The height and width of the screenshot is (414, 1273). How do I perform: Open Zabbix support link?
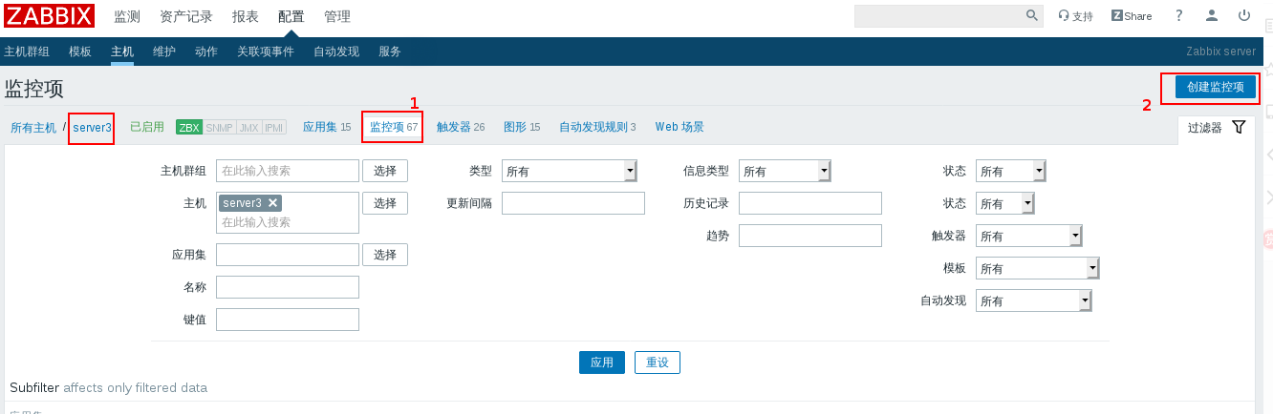pos(1075,16)
